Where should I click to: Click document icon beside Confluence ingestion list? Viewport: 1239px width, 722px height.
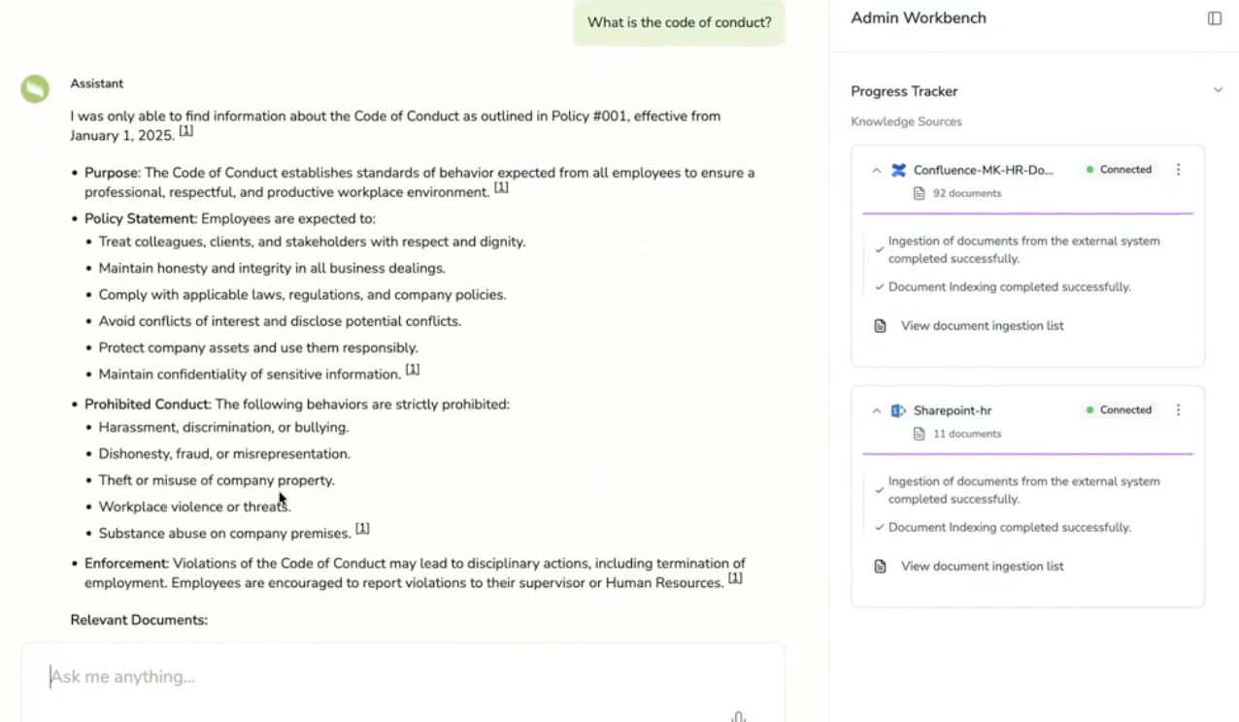point(880,326)
